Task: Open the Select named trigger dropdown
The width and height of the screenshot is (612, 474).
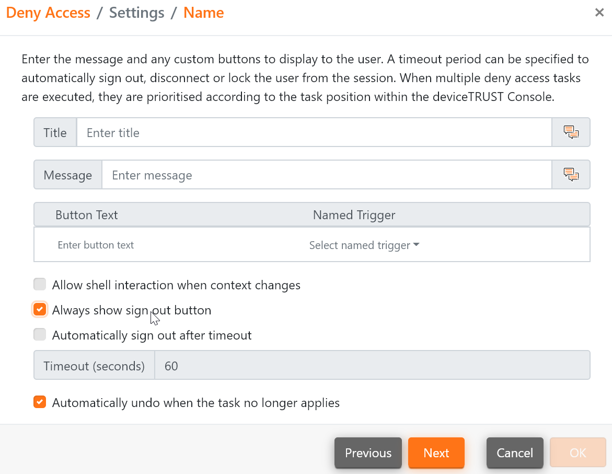Action: tap(364, 245)
